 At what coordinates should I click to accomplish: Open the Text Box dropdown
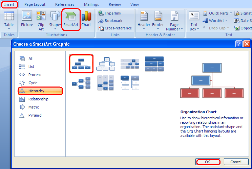point(194,21)
